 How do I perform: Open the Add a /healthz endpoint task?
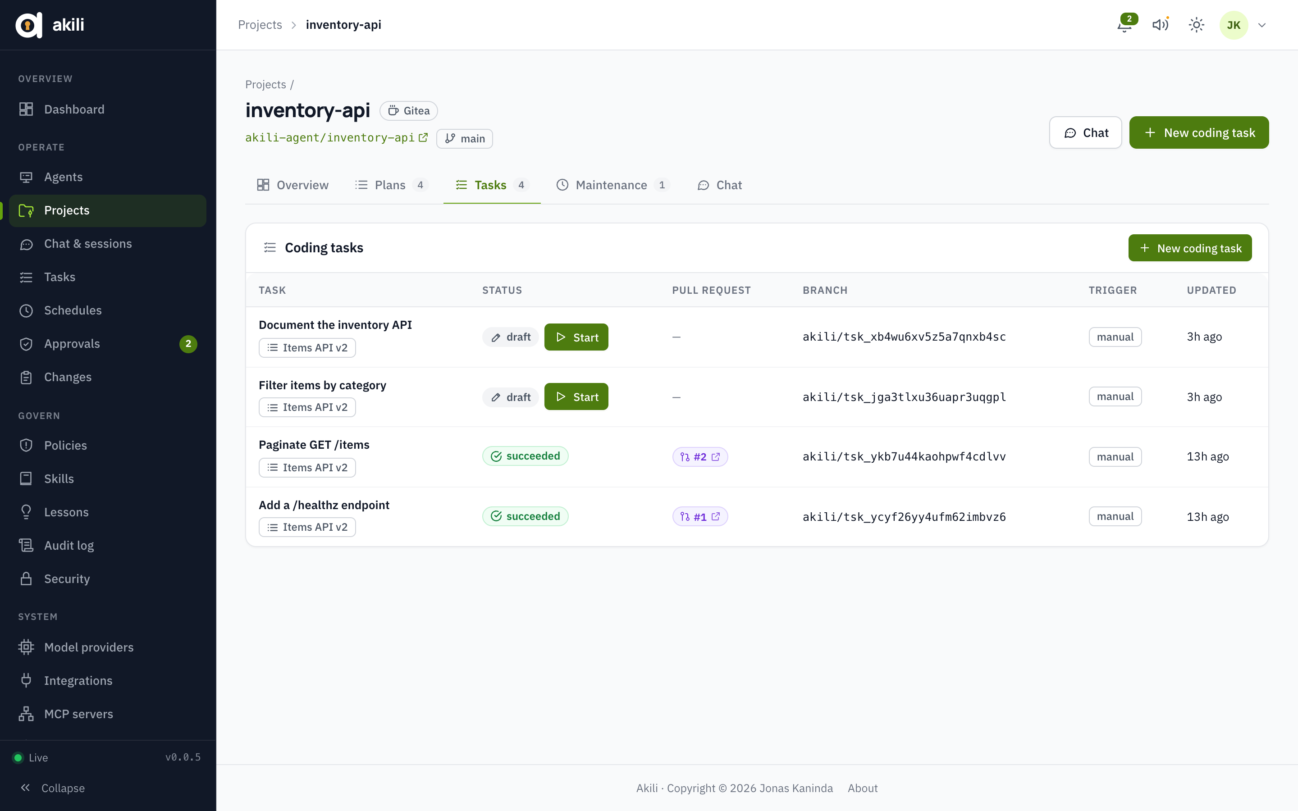point(324,505)
